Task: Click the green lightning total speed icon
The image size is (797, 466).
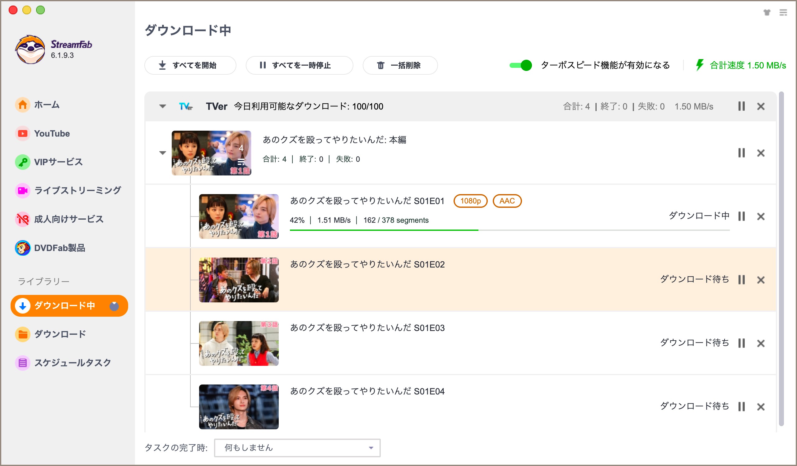Action: click(700, 65)
